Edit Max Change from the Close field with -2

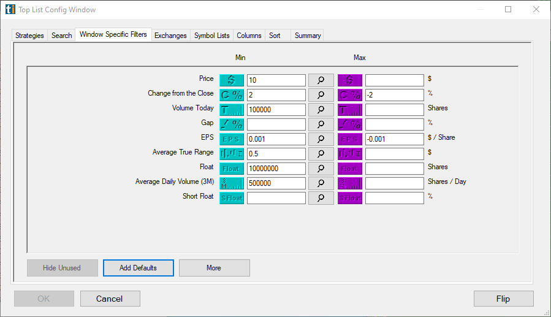tap(395, 95)
